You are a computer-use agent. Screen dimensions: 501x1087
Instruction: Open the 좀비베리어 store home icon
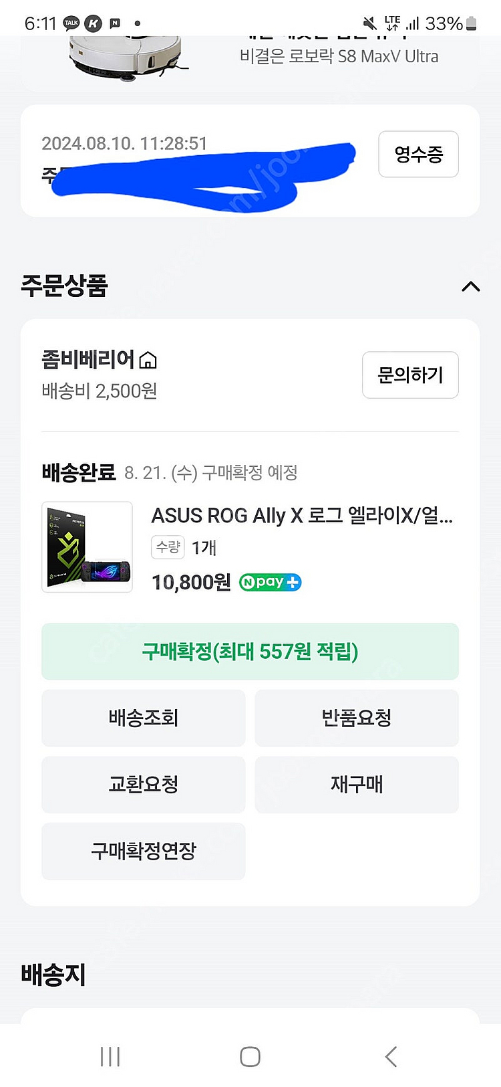[x=148, y=361]
